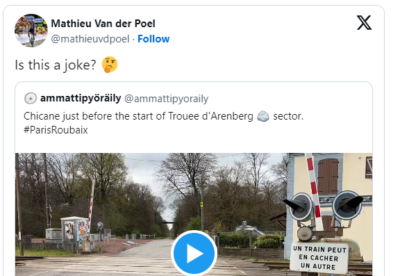Play the embedded Arenberg chicane video
This screenshot has height=276, width=400.
pos(194,253)
